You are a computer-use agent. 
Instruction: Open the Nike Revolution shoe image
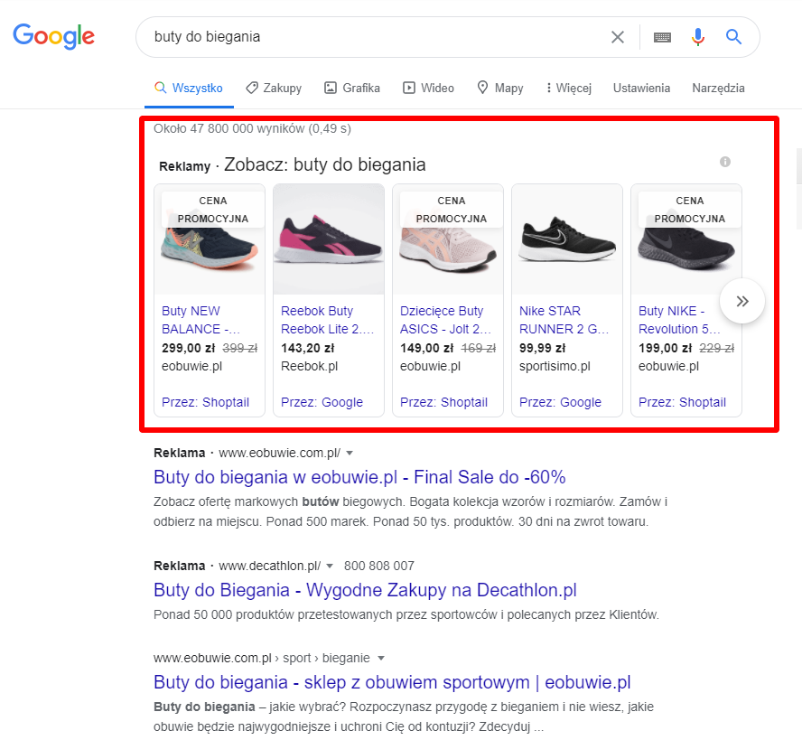[686, 239]
